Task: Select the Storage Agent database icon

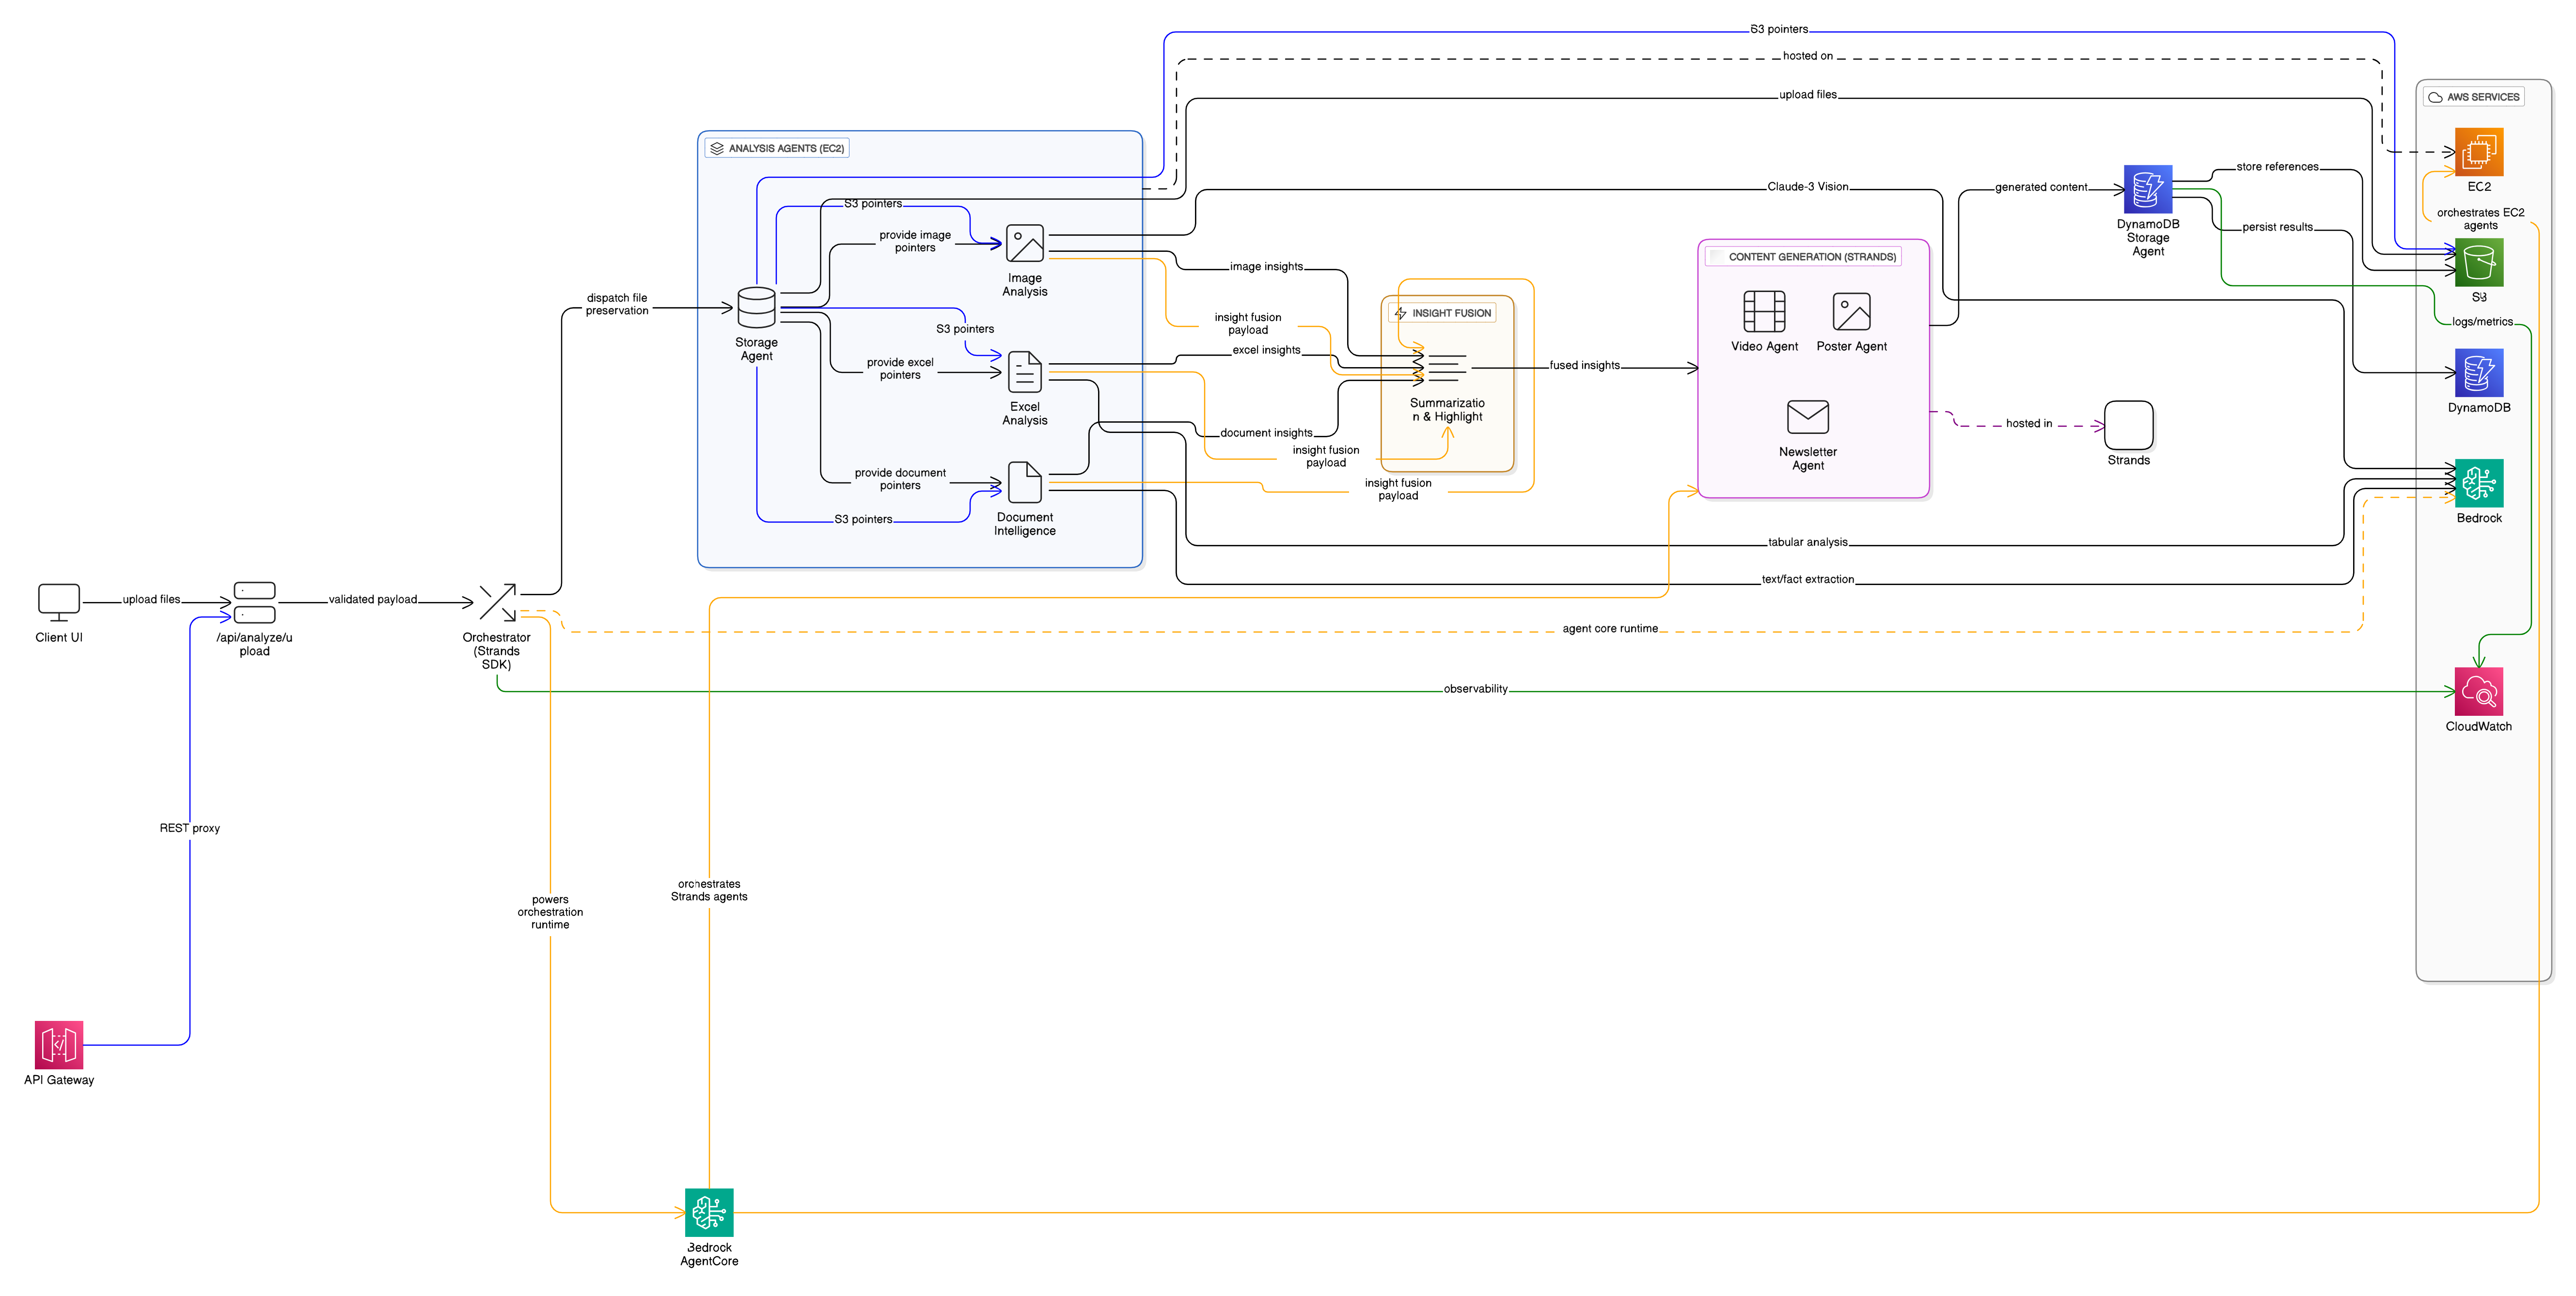Action: pyautogui.click(x=756, y=308)
